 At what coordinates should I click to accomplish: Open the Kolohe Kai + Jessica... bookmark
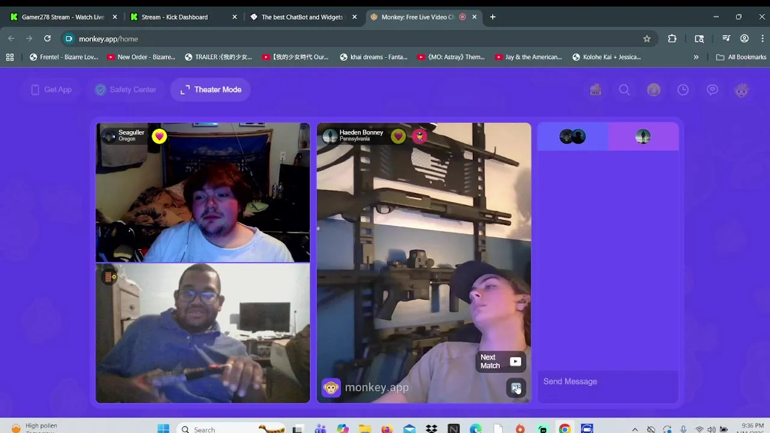click(x=606, y=57)
